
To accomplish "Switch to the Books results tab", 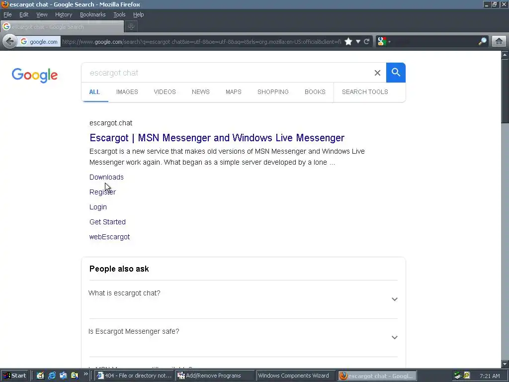I will coord(315,92).
